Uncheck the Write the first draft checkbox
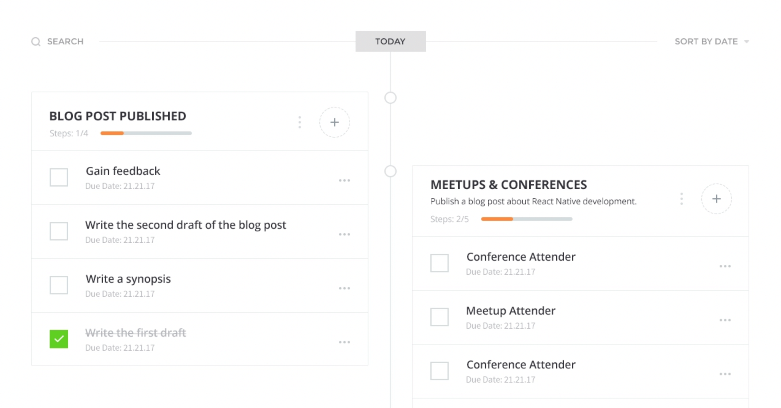Image resolution: width=781 pixels, height=408 pixels. (59, 339)
